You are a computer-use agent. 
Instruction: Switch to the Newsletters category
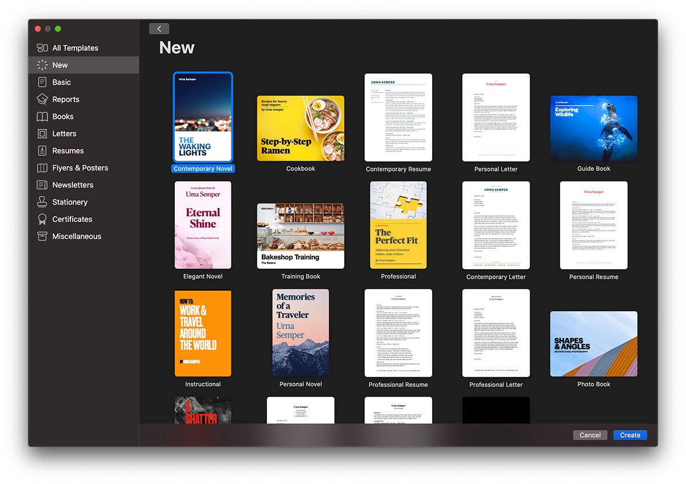(73, 185)
